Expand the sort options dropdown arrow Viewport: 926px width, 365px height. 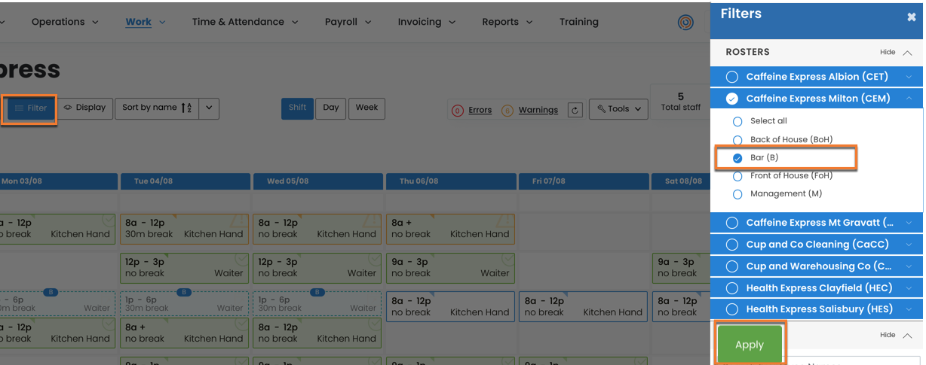(209, 108)
